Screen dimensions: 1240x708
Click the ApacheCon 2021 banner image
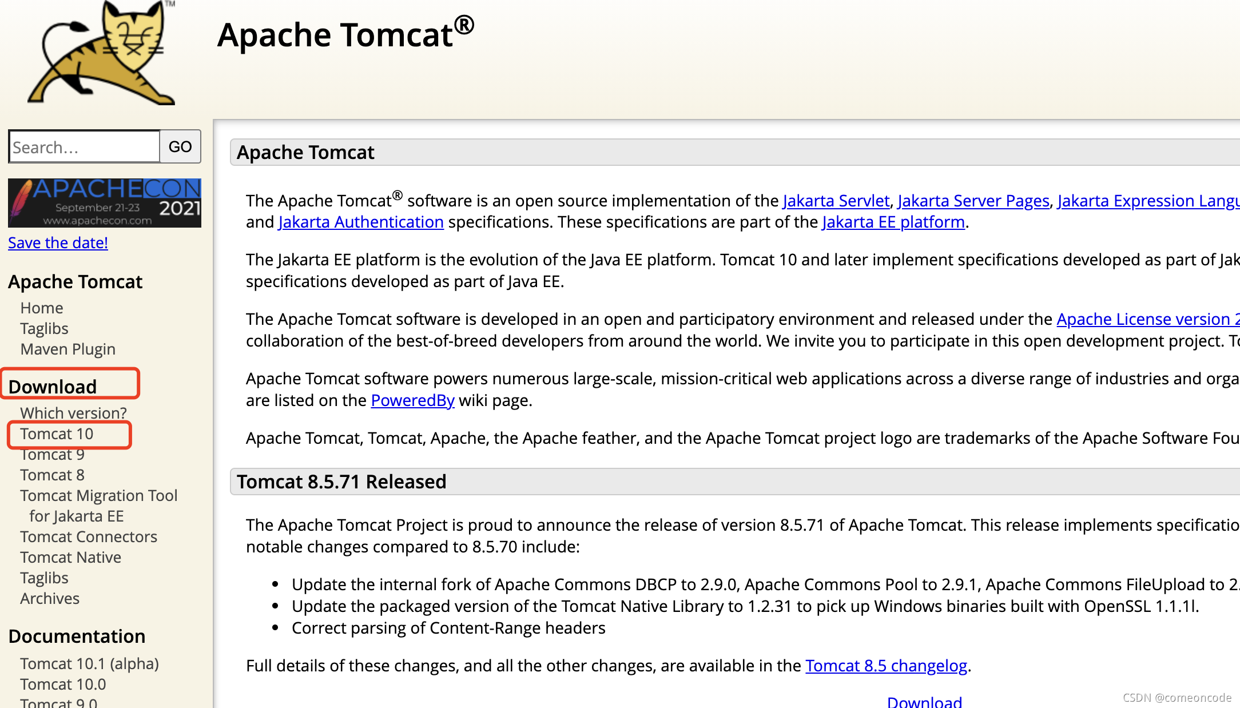(105, 203)
